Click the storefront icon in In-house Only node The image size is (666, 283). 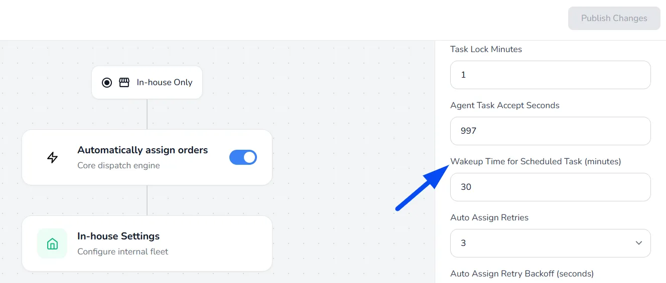(124, 83)
